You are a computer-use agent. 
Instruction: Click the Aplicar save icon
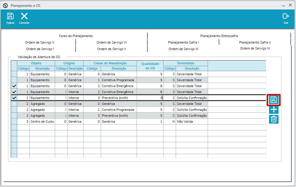pos(10,16)
